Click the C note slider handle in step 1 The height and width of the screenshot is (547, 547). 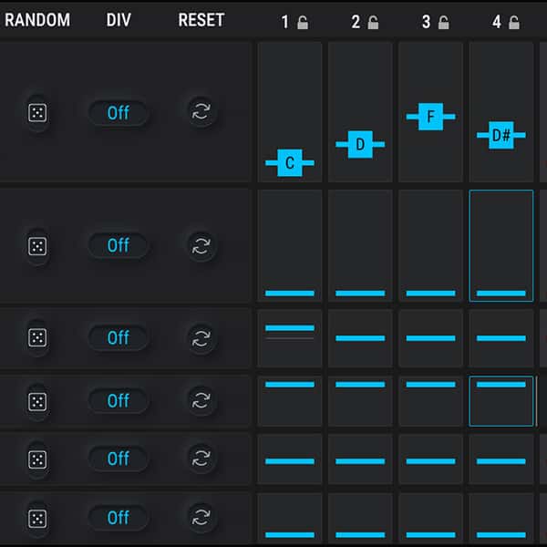coord(290,163)
